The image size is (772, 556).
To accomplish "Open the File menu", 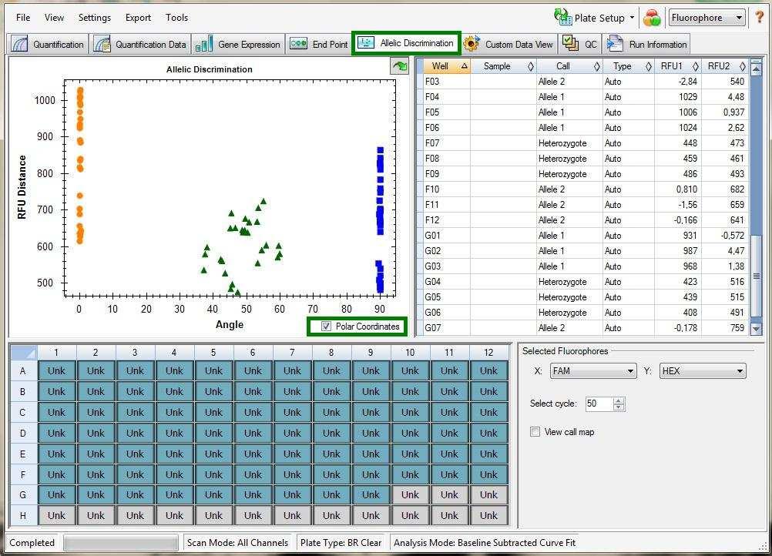I will point(23,18).
